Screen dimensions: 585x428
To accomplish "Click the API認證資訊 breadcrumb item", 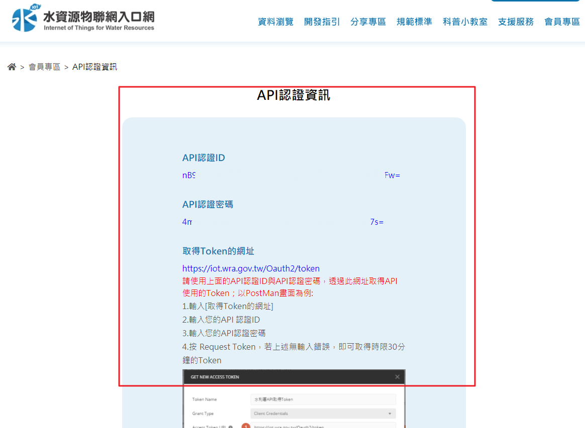I will point(94,67).
